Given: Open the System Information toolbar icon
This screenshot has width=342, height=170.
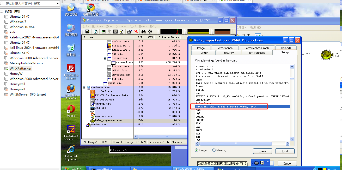Looking at the screenshot, I should pyautogui.click(x=104, y=32).
